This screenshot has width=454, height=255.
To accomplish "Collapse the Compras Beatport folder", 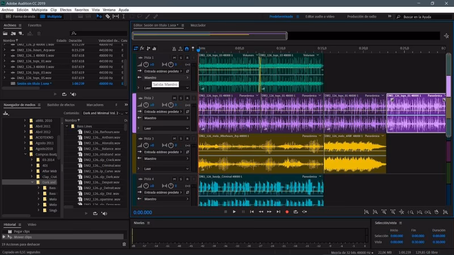I will pyautogui.click(x=26, y=154).
